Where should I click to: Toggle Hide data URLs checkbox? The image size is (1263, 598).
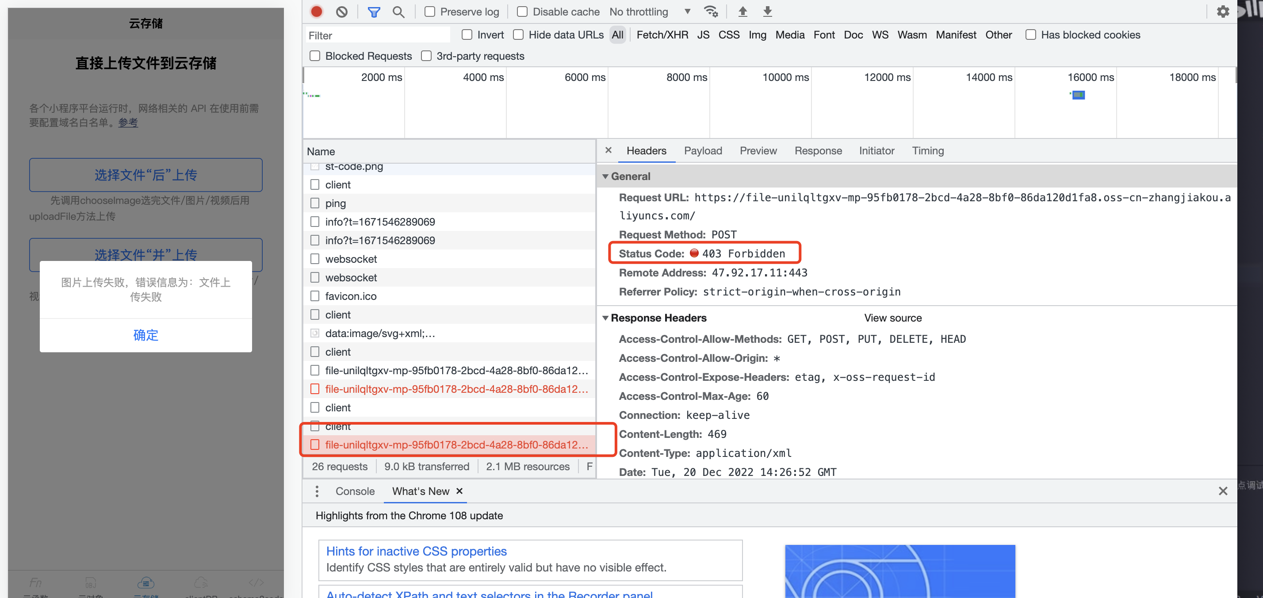point(518,35)
